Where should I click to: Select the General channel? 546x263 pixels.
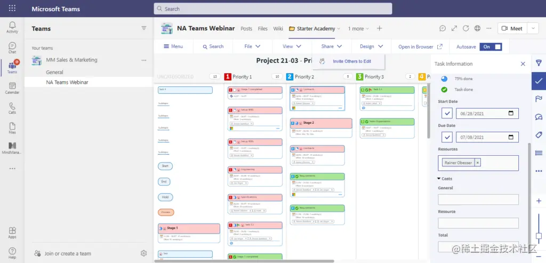(55, 72)
